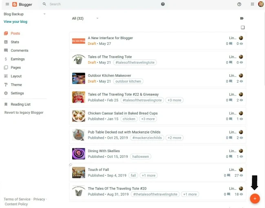Image resolution: width=265 pixels, height=208 pixels.
Task: Open the hamburger main menu
Action: tap(7, 4)
